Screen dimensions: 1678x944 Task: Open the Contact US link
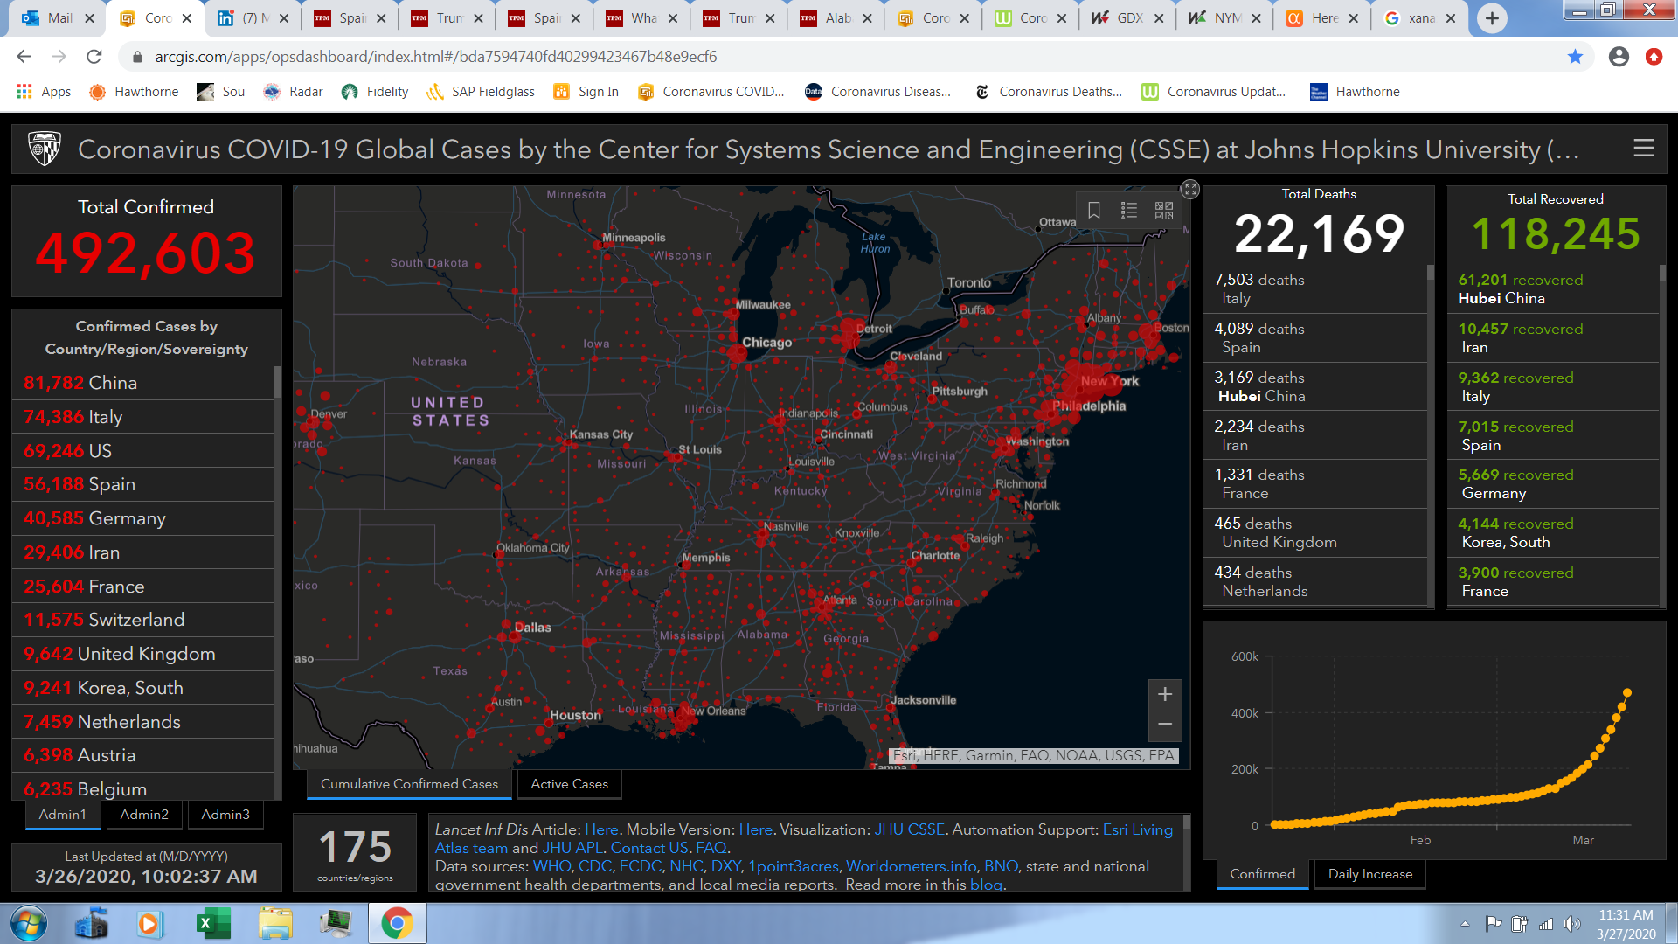coord(649,848)
